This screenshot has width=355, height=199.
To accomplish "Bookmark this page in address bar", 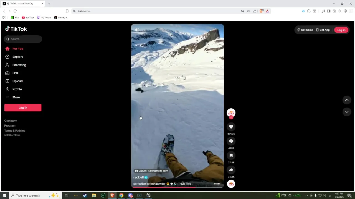I will (67, 11).
